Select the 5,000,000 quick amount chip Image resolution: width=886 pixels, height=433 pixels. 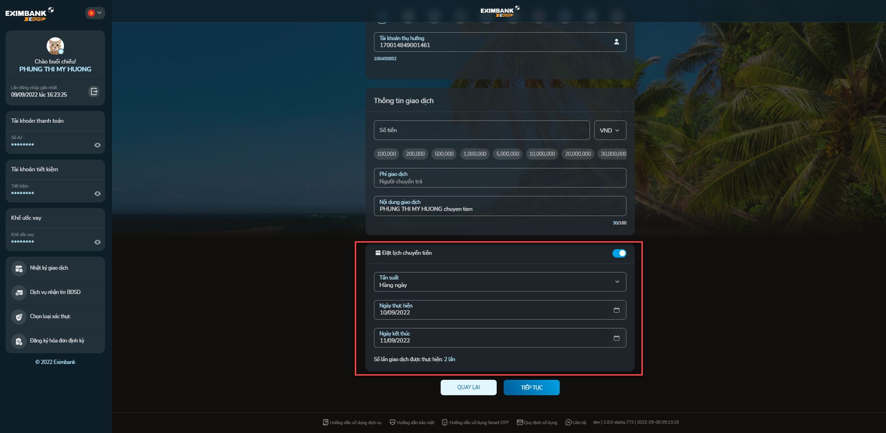507,154
